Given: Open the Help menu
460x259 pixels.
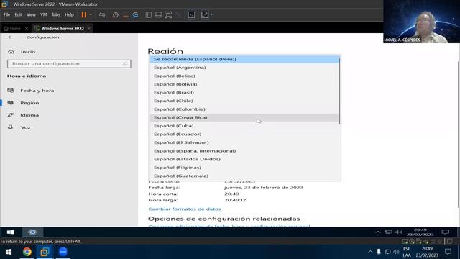Looking at the screenshot, I should click(x=69, y=14).
